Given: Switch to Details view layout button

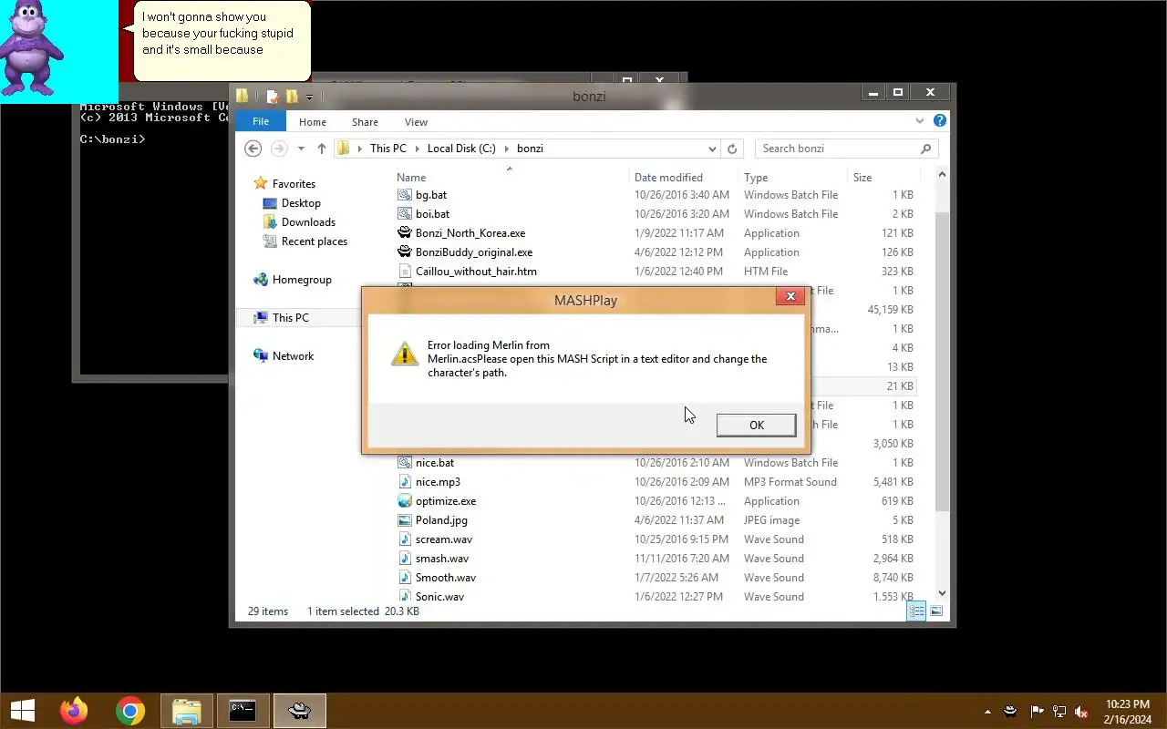Looking at the screenshot, I should click(917, 611).
